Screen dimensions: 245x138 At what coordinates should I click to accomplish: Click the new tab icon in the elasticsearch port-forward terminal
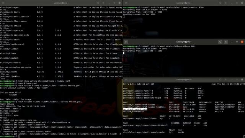126,3
